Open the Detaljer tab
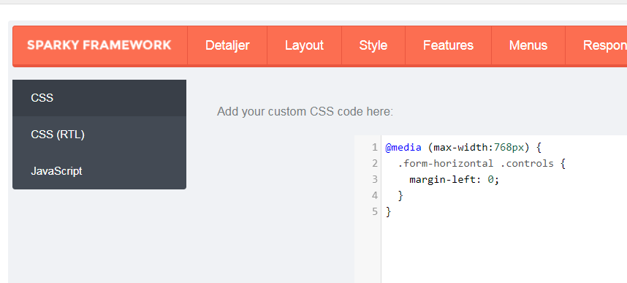The width and height of the screenshot is (627, 283). coord(227,45)
